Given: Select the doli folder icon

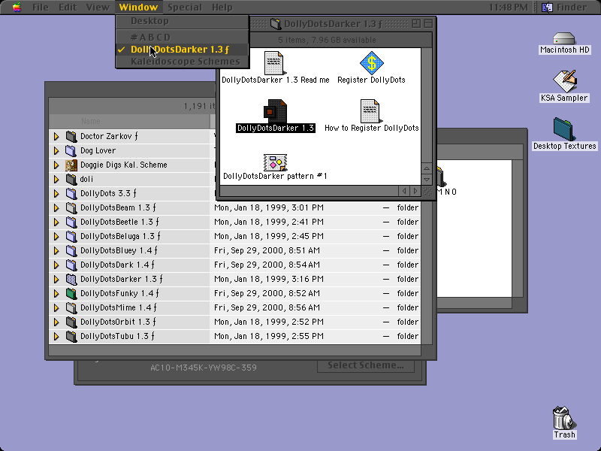Looking at the screenshot, I should click(x=71, y=179).
